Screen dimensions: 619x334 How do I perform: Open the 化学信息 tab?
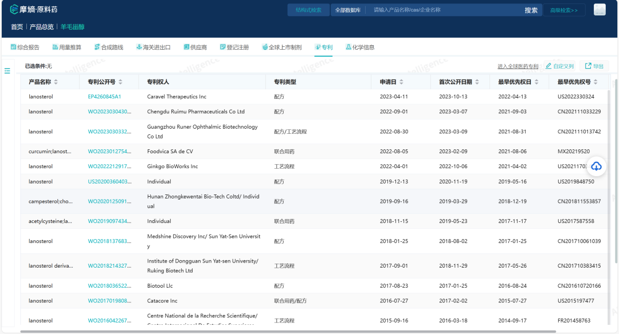pos(360,47)
